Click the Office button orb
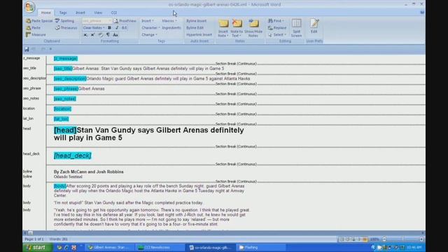 point(29,7)
